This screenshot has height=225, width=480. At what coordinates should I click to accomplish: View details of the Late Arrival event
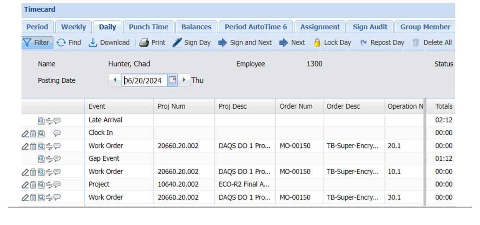pyautogui.click(x=41, y=120)
